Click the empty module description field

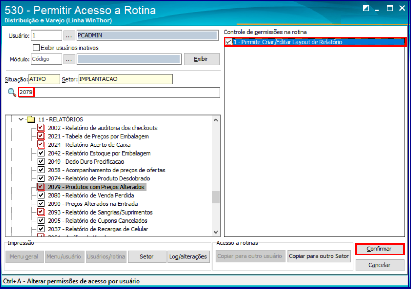point(129,59)
